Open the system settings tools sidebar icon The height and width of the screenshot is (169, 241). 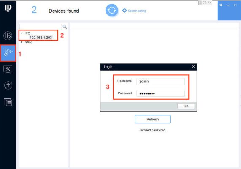(8, 69)
